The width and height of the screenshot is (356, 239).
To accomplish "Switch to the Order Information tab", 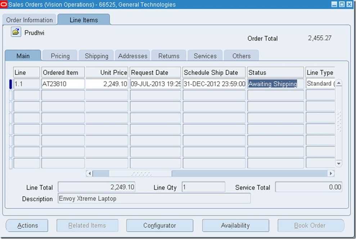I will (x=29, y=20).
